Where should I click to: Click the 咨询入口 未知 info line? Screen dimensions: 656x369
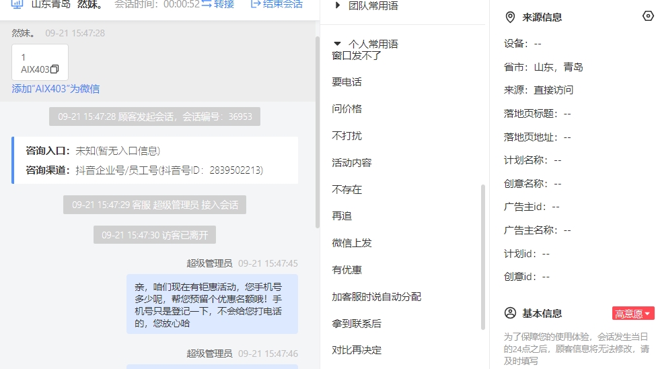(x=93, y=151)
